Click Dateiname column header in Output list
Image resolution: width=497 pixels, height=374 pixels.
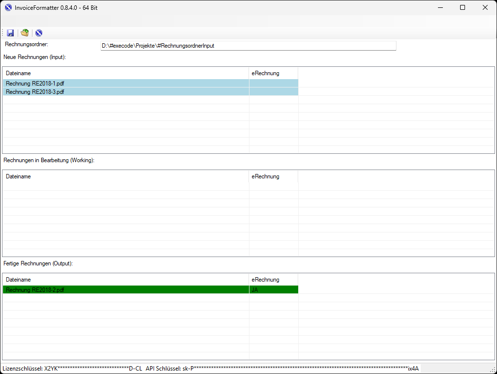[x=18, y=280]
